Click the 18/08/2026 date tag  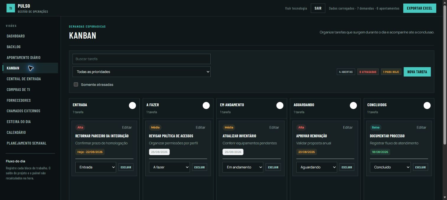pyautogui.click(x=380, y=152)
